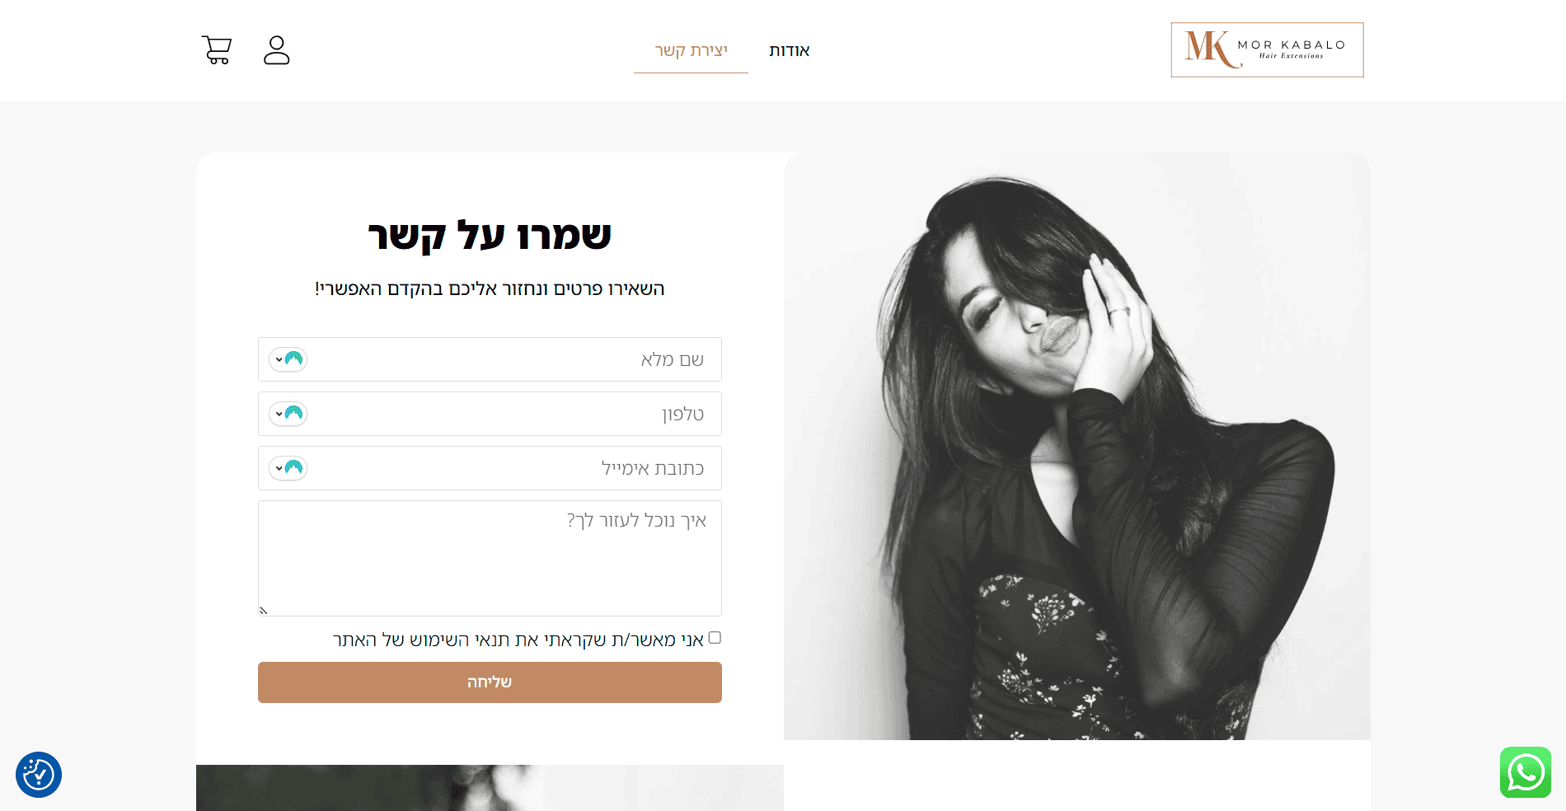Open the WhatsApp chat button
The width and height of the screenshot is (1566, 811).
(1526, 772)
